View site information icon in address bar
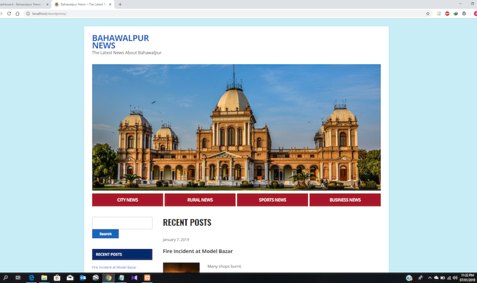Screen dimensions: 477x283 click(x=28, y=14)
